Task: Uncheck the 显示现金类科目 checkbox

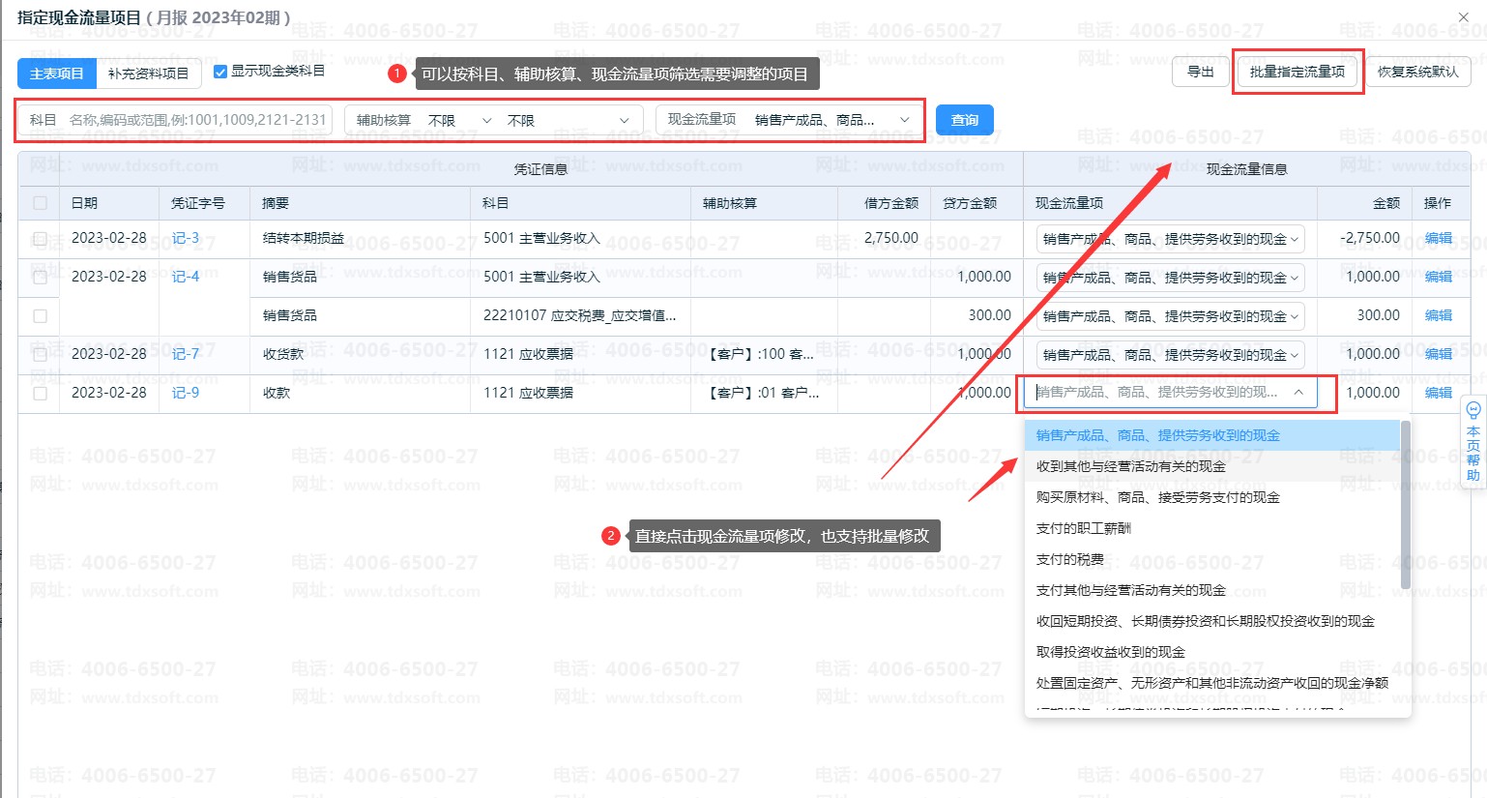Action: click(220, 72)
